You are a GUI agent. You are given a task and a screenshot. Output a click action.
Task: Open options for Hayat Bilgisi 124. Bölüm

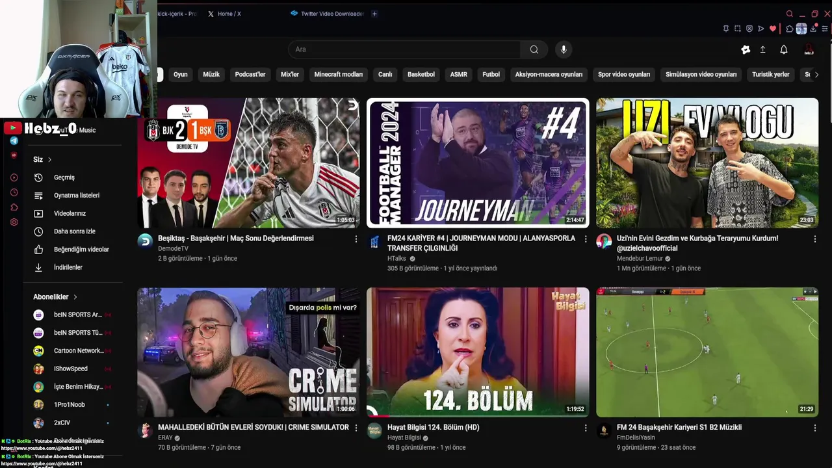[x=585, y=428]
